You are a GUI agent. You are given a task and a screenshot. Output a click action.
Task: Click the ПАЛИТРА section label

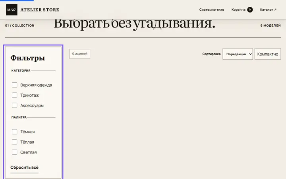pos(19,117)
